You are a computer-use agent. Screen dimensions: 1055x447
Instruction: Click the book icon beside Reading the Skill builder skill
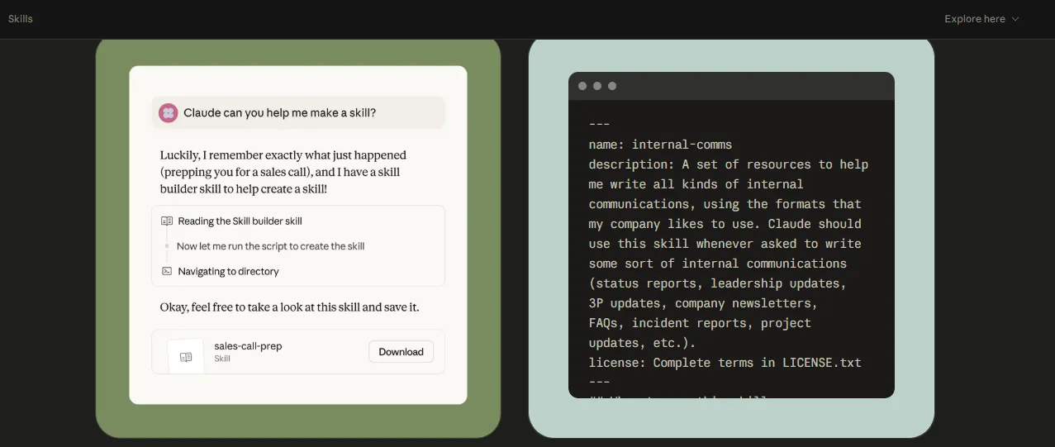[167, 221]
